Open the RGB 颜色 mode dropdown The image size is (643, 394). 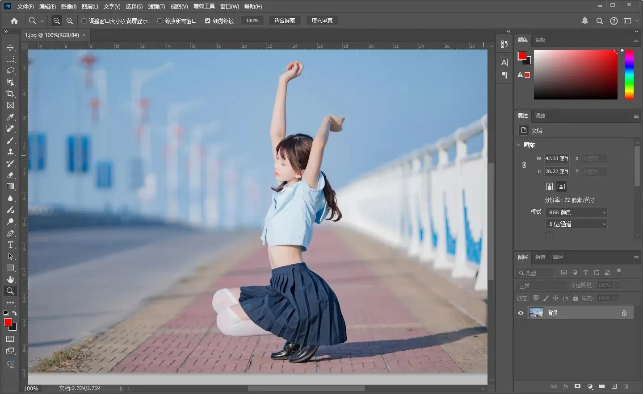point(577,212)
